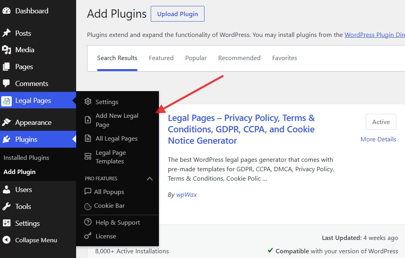Screen dimensions: 405x258
Task: Click the Users person icon
Action: pos(6,190)
